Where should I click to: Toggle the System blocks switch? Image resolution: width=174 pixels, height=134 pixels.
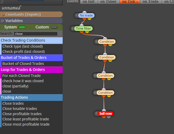click(22, 27)
